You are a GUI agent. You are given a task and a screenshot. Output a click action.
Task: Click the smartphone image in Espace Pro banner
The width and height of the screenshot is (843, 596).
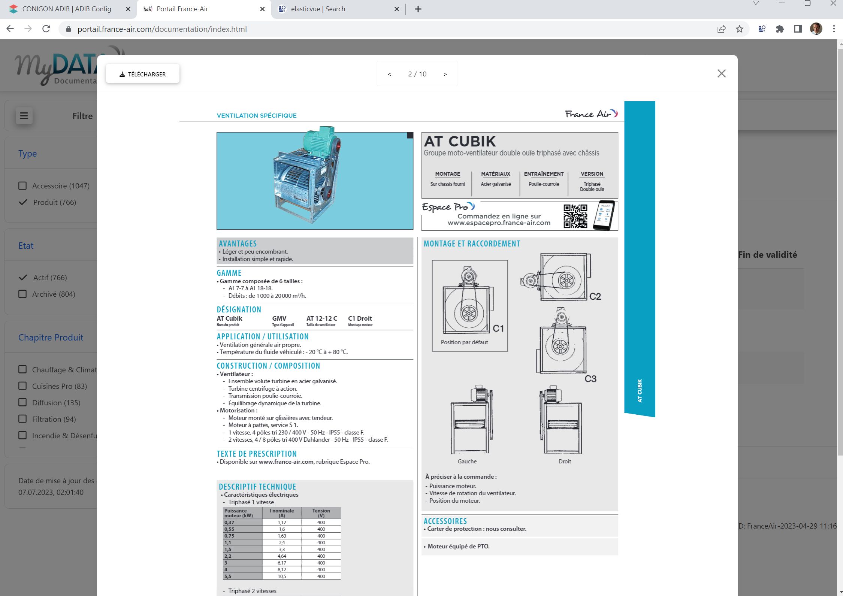[604, 215]
